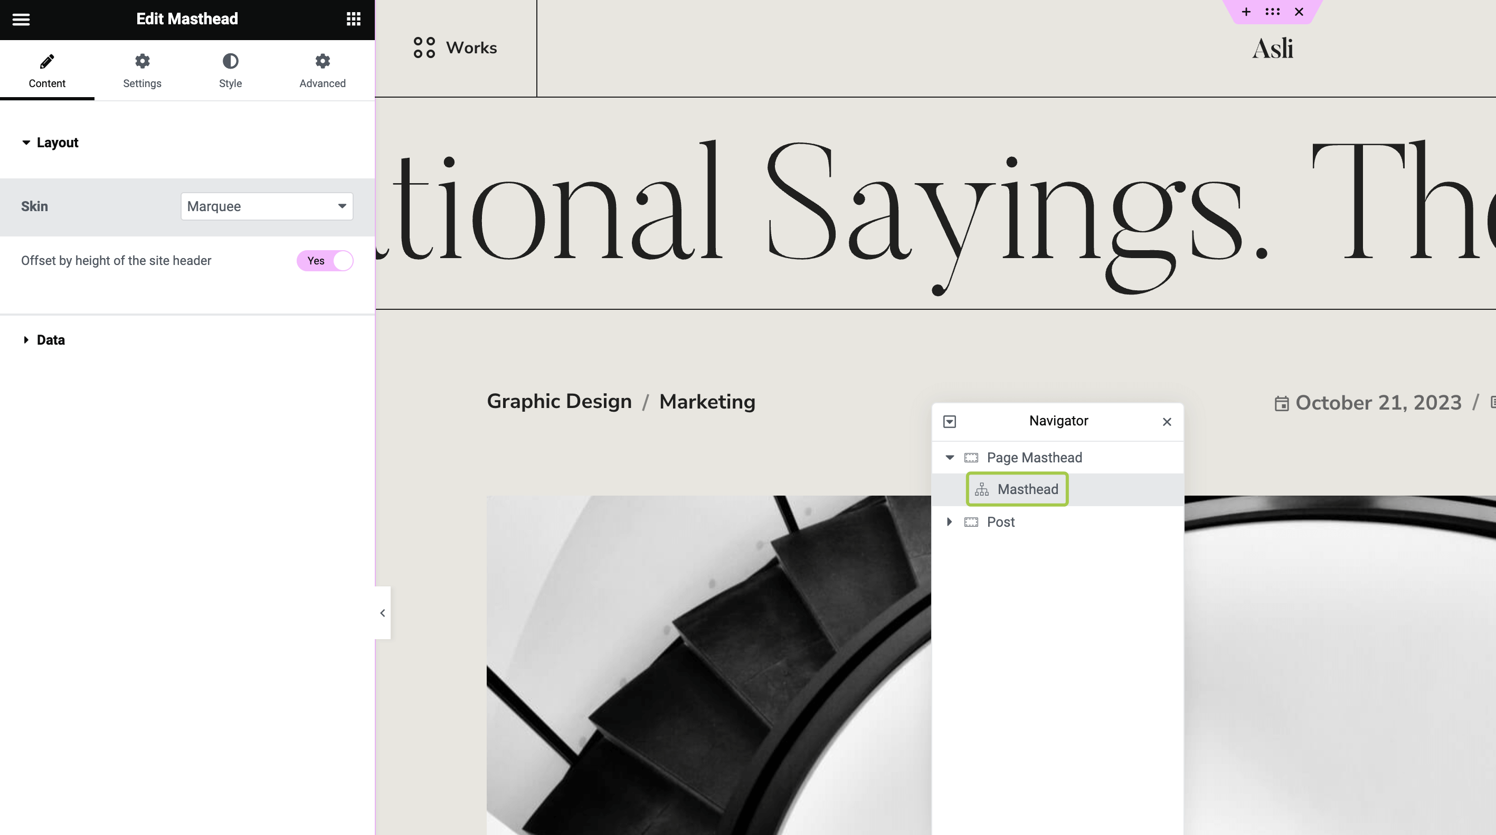Select the Masthead widget in Navigator
Image resolution: width=1496 pixels, height=835 pixels.
click(1027, 489)
